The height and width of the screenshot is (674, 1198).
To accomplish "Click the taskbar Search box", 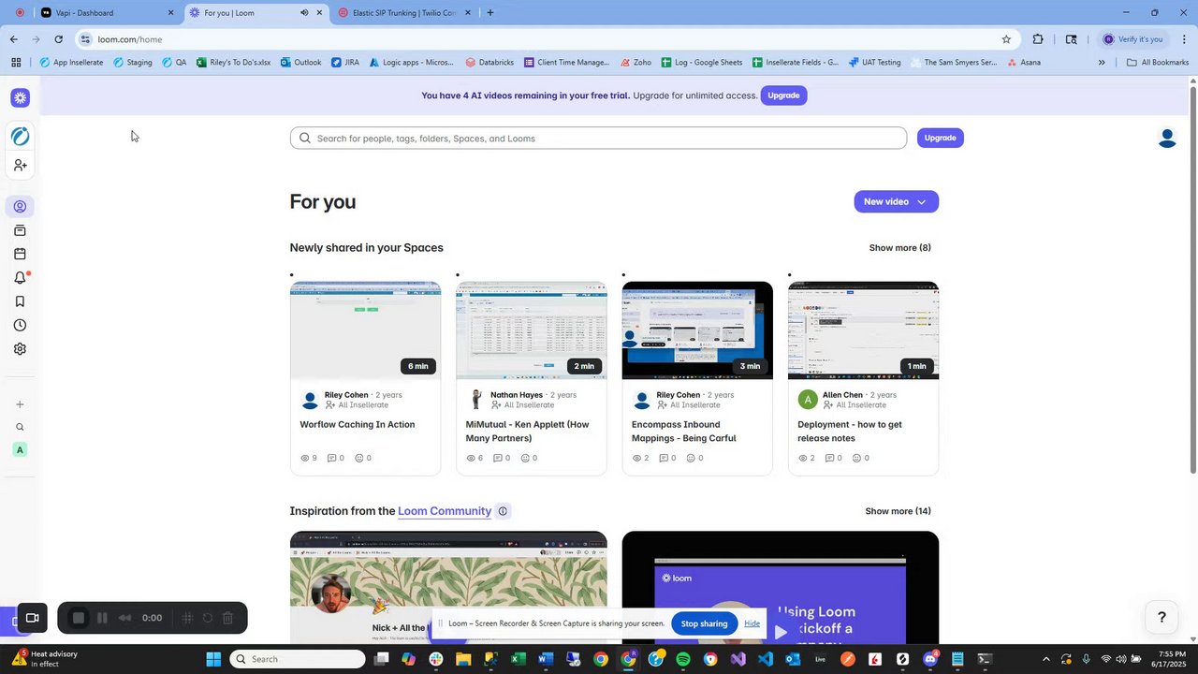I will pyautogui.click(x=298, y=659).
